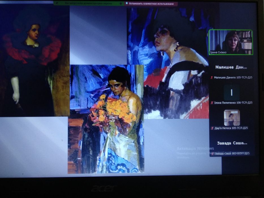264x198 pixels.
Task: Click the stop square icon in share bar
Action: pos(127,4)
